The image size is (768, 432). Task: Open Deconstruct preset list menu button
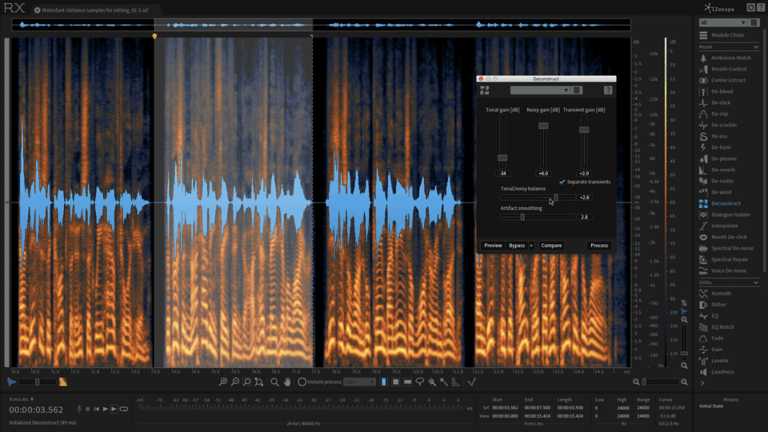[x=577, y=90]
